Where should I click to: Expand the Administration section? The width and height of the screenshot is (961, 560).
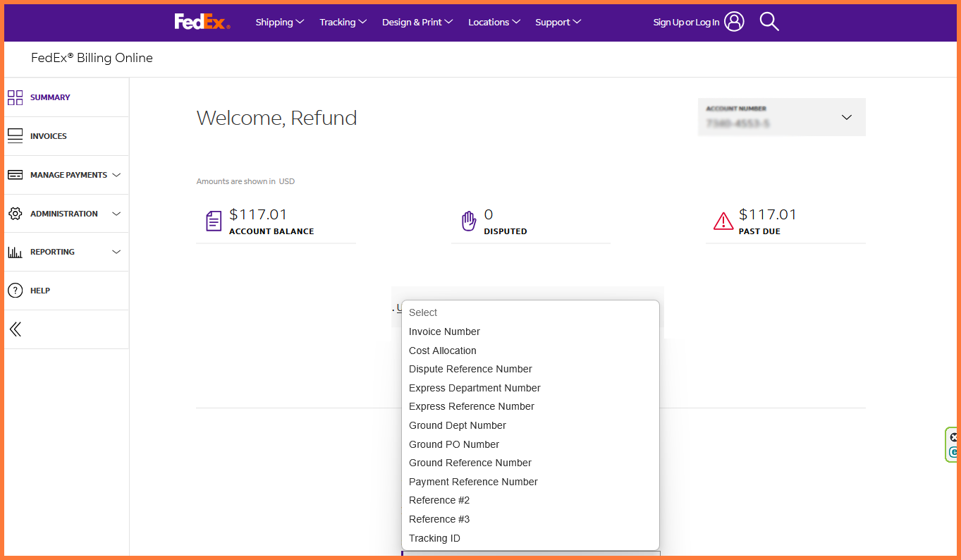click(116, 214)
